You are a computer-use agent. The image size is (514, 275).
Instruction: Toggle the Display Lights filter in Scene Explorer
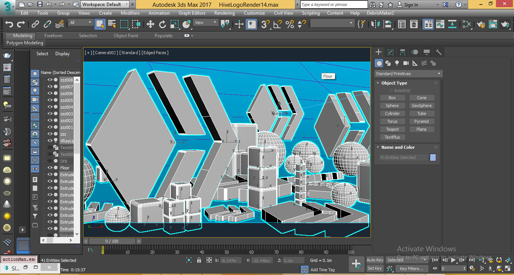(x=35, y=91)
